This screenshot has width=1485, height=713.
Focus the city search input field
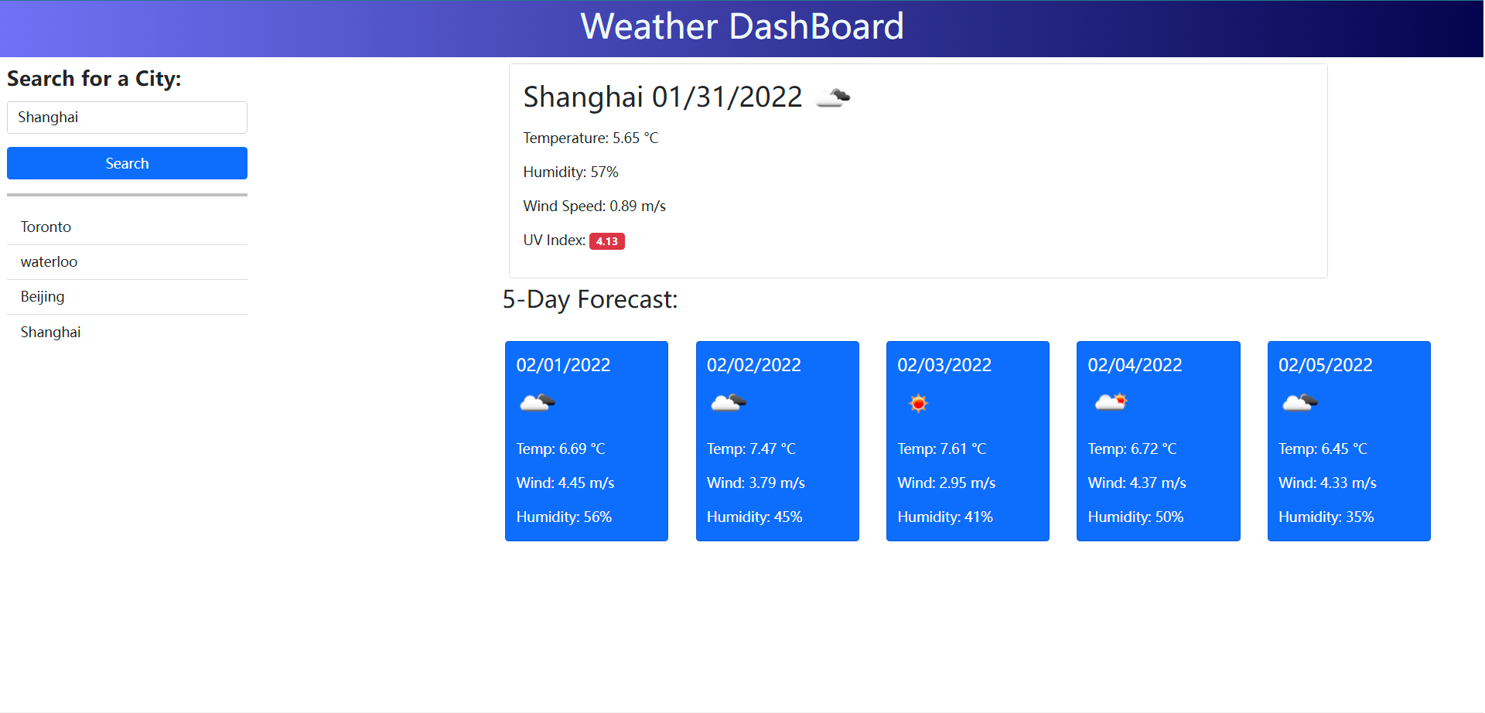[127, 118]
